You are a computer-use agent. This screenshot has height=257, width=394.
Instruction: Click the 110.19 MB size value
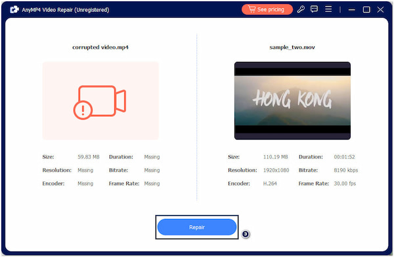pyautogui.click(x=275, y=157)
